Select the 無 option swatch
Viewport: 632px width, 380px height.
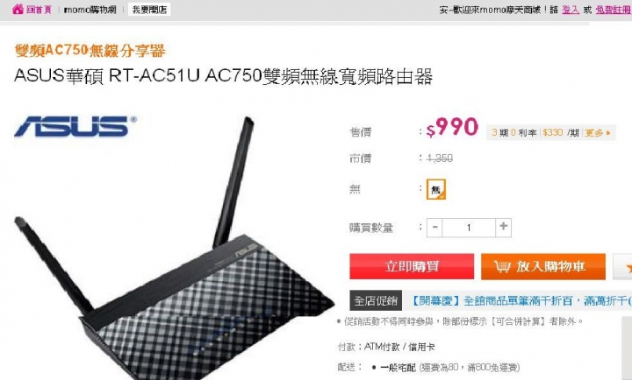coord(435,189)
